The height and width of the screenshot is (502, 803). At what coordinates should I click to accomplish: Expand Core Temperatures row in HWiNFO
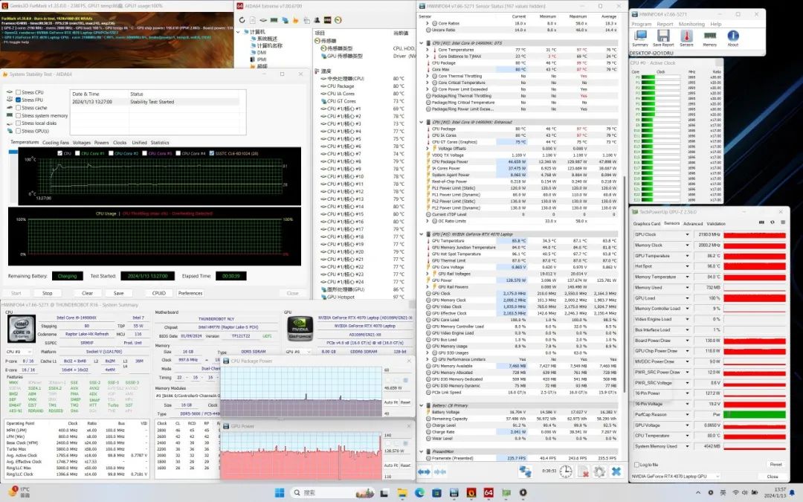(x=428, y=50)
